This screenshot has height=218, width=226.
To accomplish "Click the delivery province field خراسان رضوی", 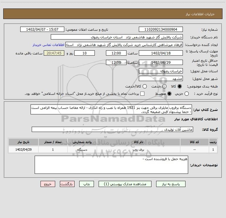I will click(x=161, y=71).
